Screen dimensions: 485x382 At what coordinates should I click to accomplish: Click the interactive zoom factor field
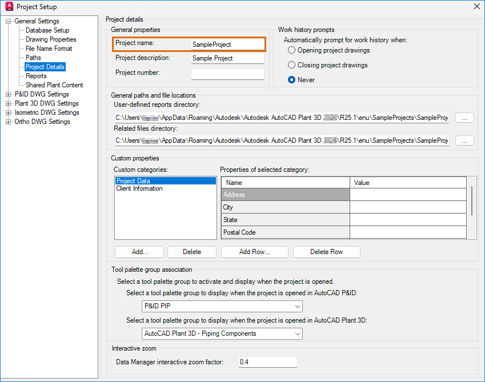[267, 362]
